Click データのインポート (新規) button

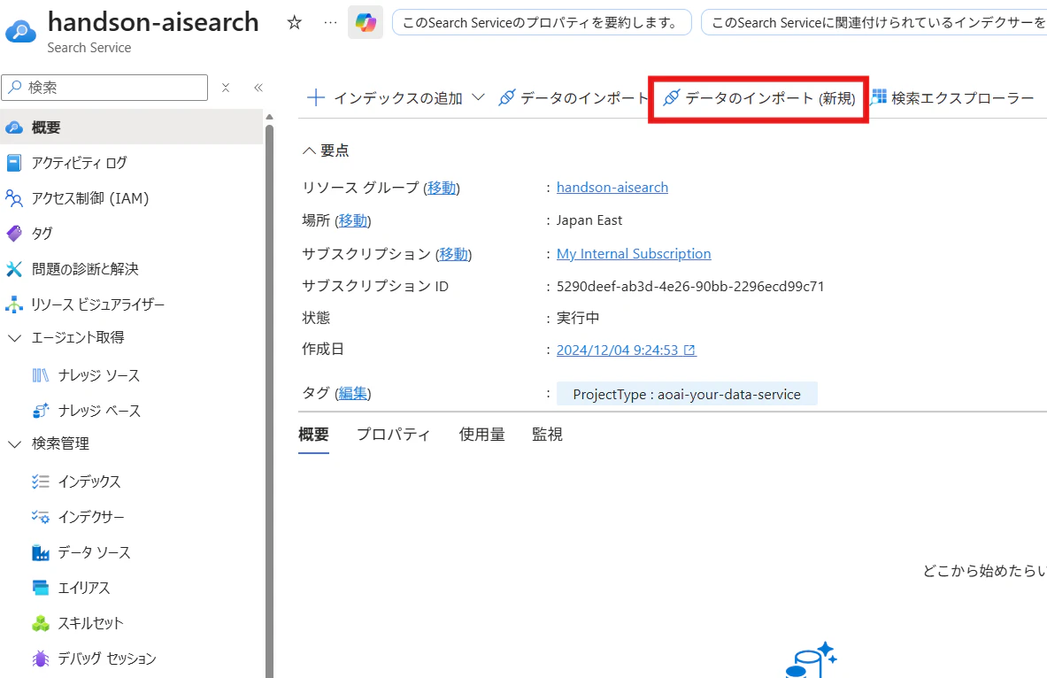(758, 98)
